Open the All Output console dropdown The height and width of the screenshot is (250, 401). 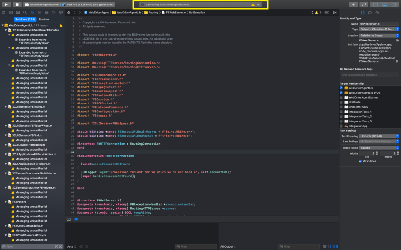[x=228, y=247]
